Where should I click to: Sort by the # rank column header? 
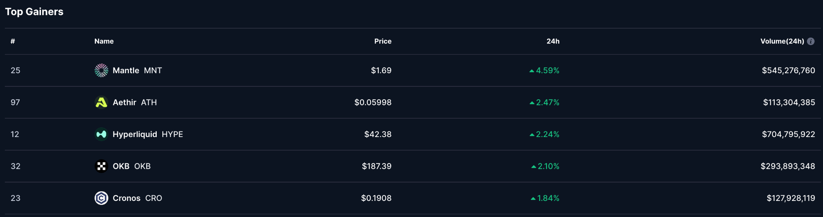[x=13, y=41]
